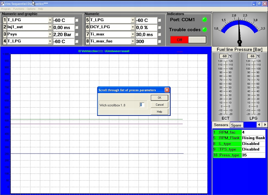268x195 pixels.
Task: Click the green Trouble codes indicator light
Action: tap(204, 30)
